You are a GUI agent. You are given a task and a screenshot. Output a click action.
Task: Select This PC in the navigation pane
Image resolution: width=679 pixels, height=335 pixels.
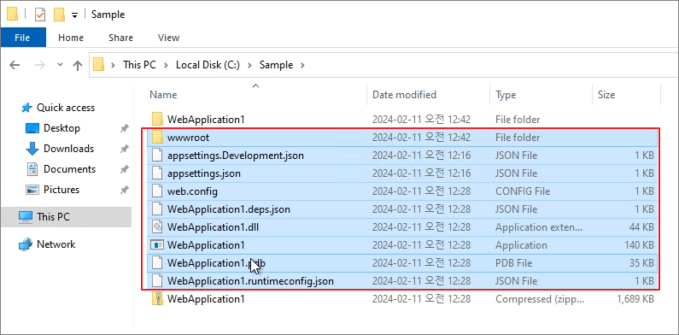point(53,217)
